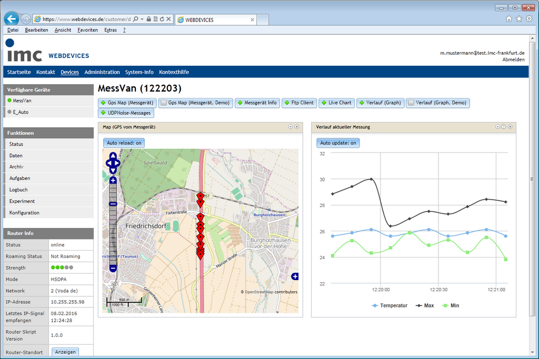Click the Abmelden logout link
The image size is (539, 359).
pos(513,60)
